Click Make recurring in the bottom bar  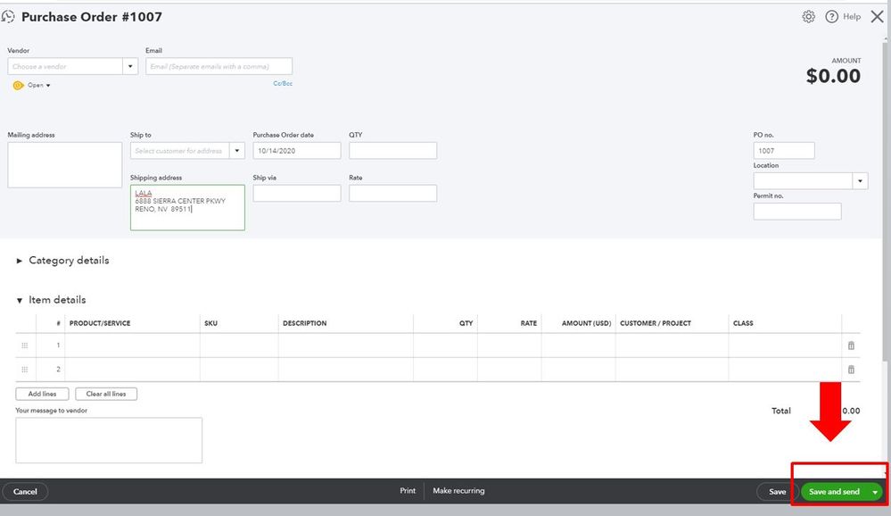coord(458,490)
